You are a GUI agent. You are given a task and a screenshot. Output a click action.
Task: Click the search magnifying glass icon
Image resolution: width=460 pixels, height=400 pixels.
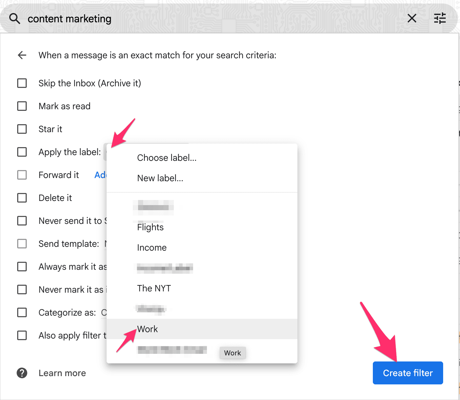14,18
